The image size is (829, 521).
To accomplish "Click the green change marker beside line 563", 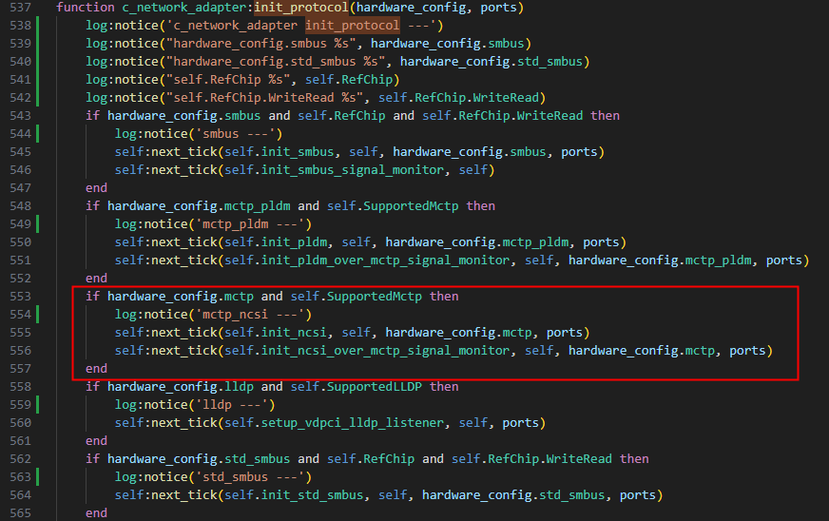I will click(38, 477).
